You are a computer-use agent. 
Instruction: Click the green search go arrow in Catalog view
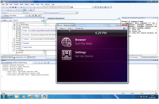click(44, 21)
